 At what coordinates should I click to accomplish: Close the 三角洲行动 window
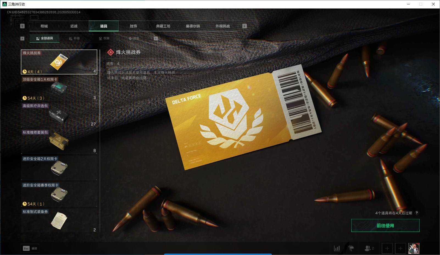(x=433, y=4)
